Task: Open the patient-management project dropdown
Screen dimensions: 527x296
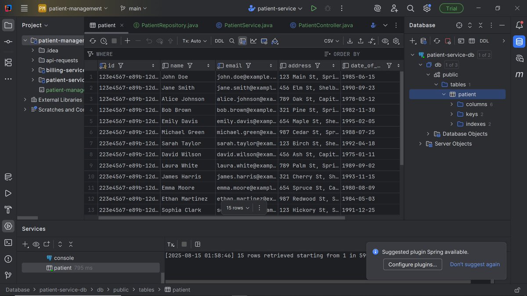Action: (73, 8)
